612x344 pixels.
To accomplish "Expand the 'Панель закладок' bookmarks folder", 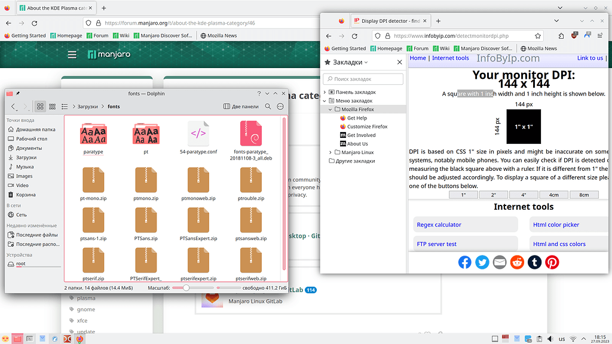I will 325,93.
